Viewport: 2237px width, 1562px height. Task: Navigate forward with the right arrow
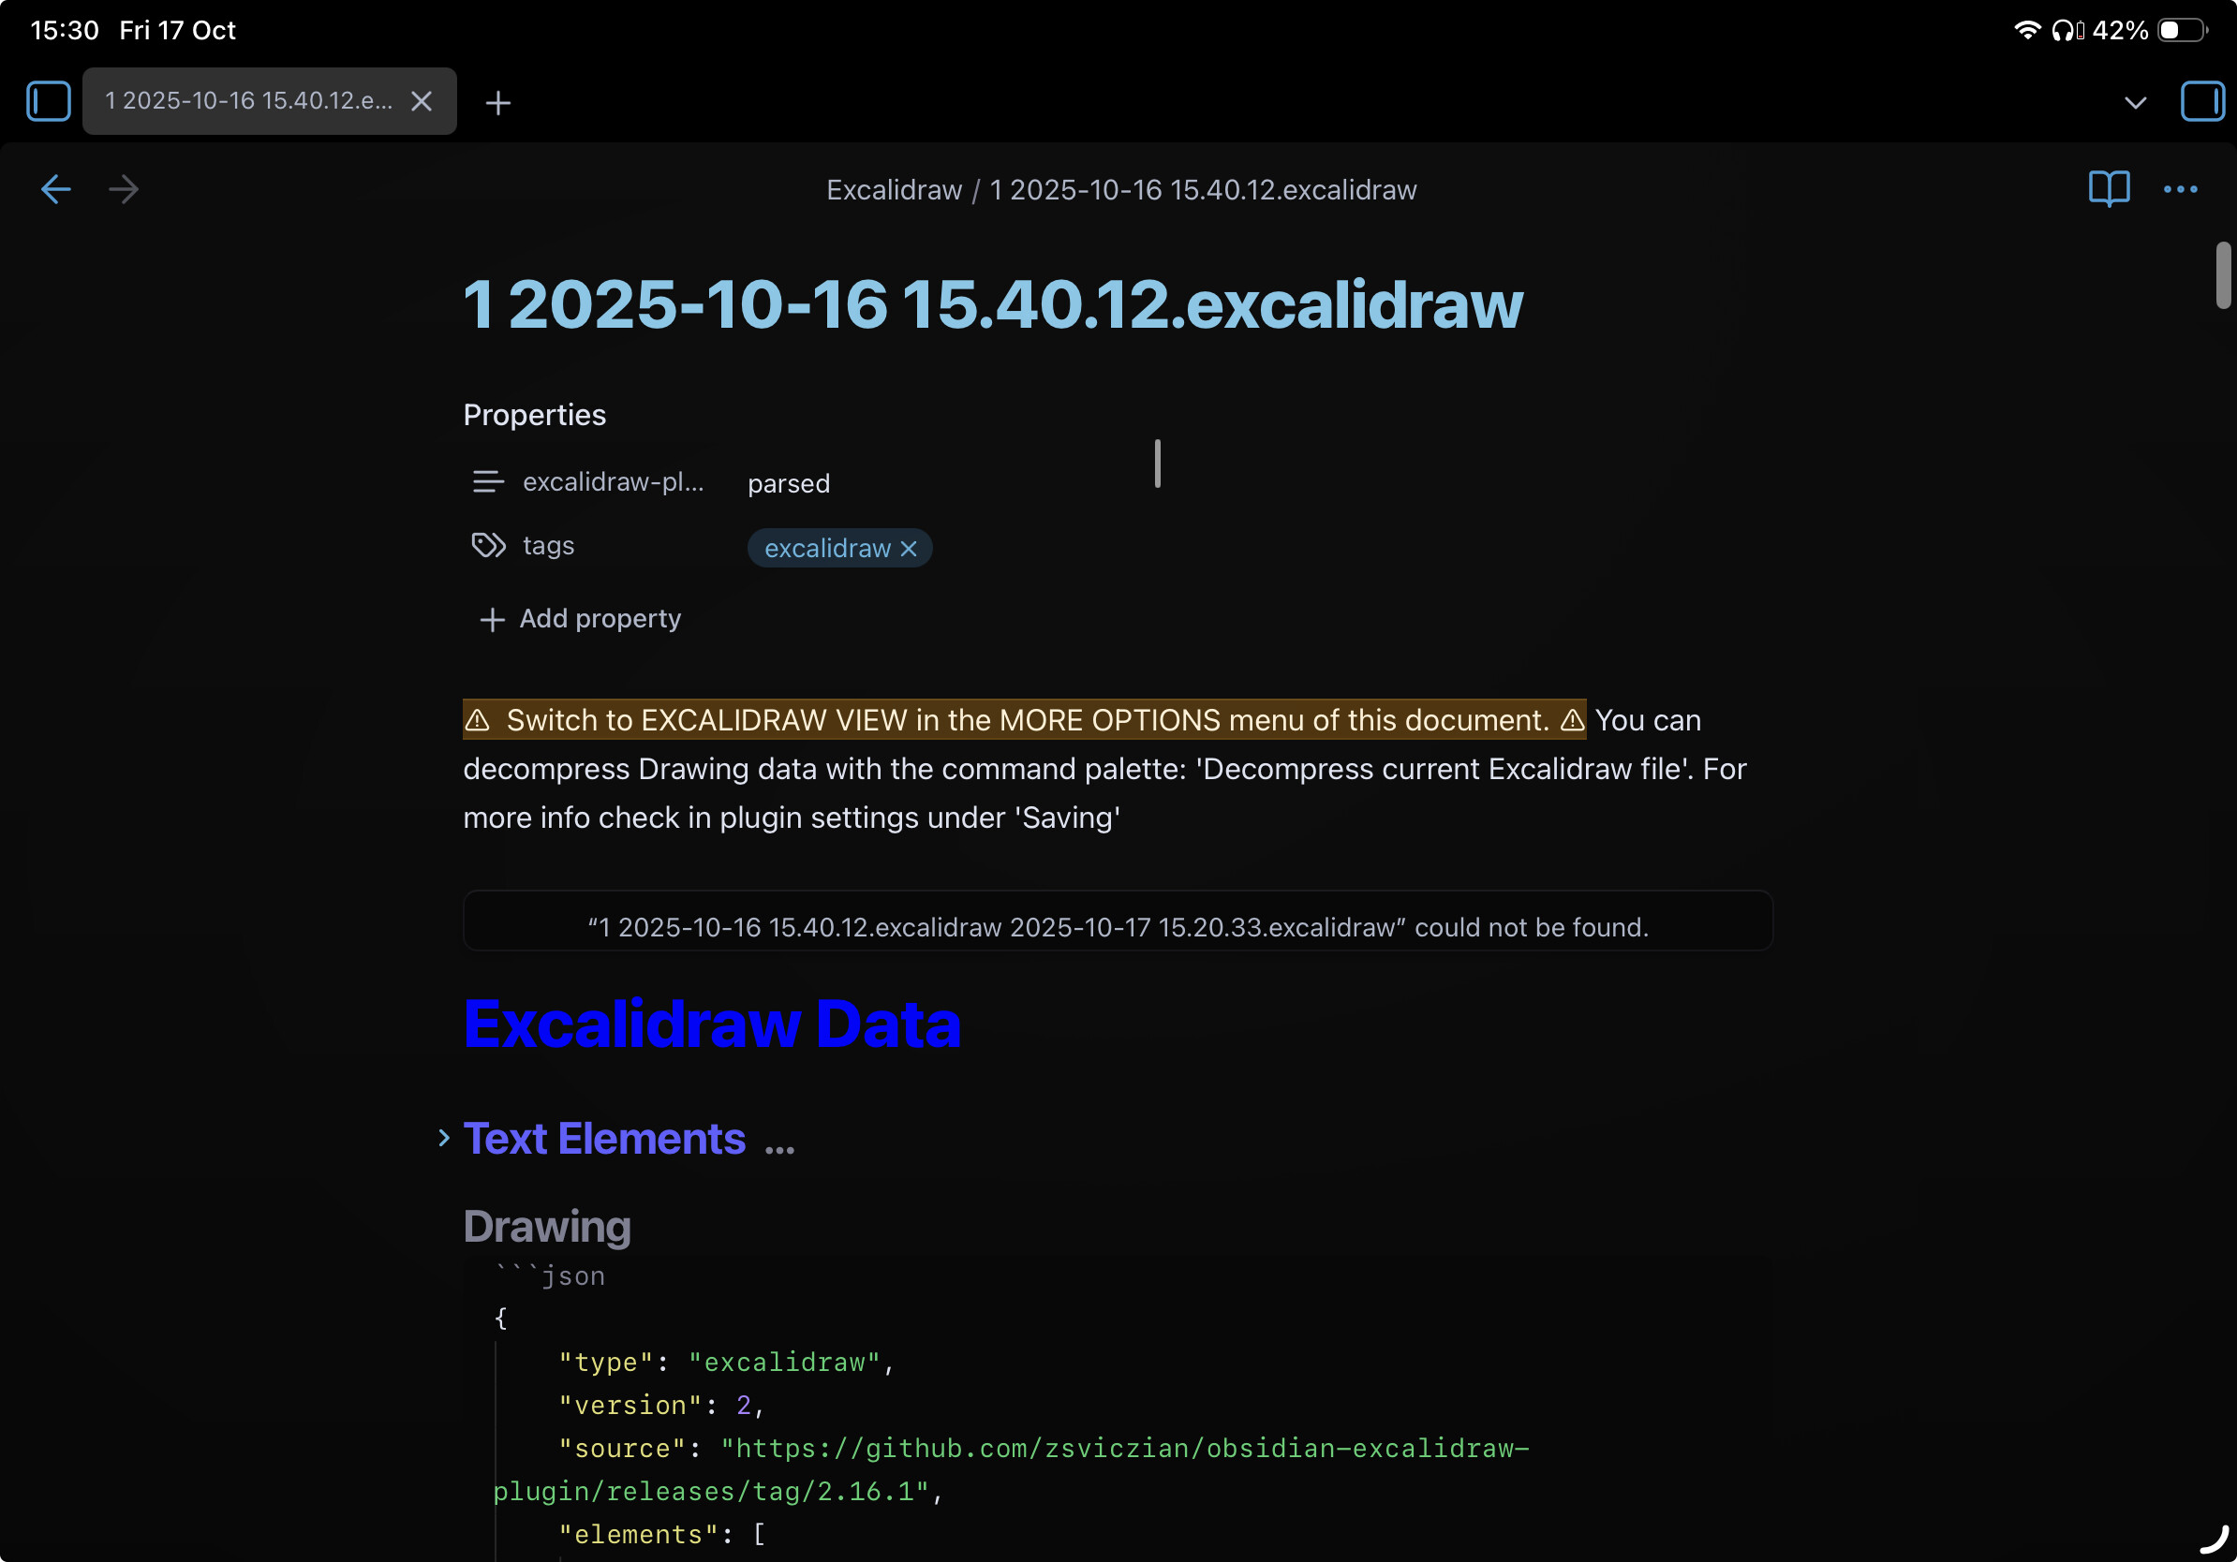(124, 189)
